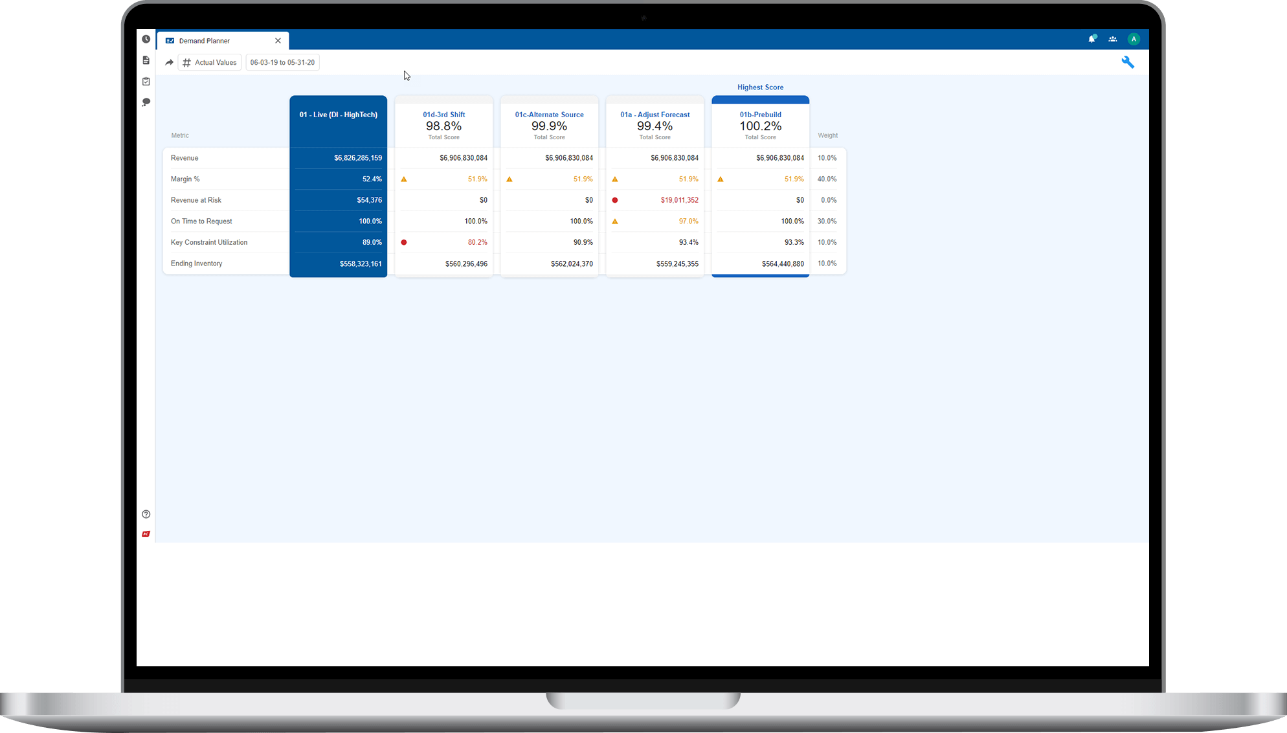Image resolution: width=1287 pixels, height=733 pixels.
Task: Click the red alert dot beside $19,011,352
Action: pyautogui.click(x=615, y=200)
